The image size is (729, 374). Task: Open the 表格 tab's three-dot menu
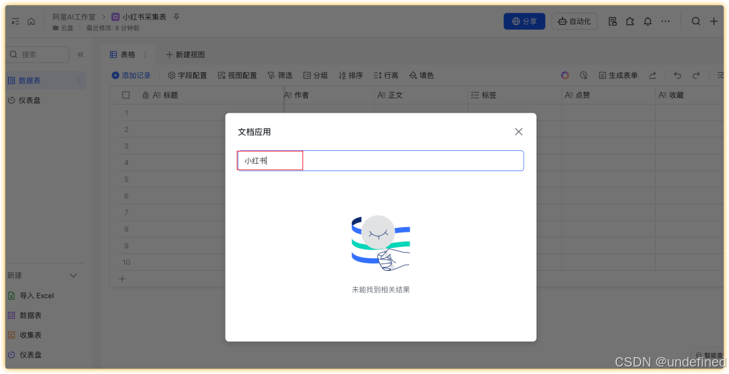point(145,55)
